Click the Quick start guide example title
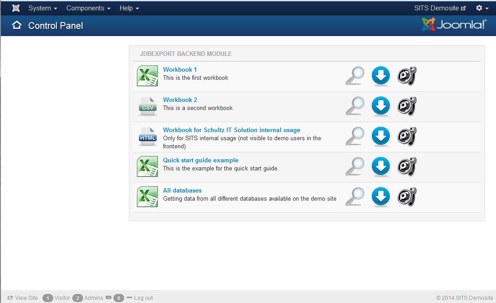496x303 pixels. (201, 160)
